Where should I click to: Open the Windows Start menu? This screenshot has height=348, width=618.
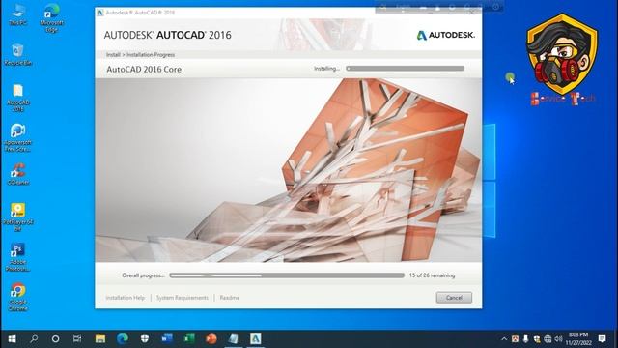[12, 339]
